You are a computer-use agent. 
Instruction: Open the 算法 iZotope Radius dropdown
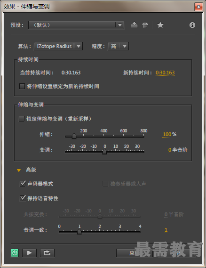pyautogui.click(x=58, y=46)
